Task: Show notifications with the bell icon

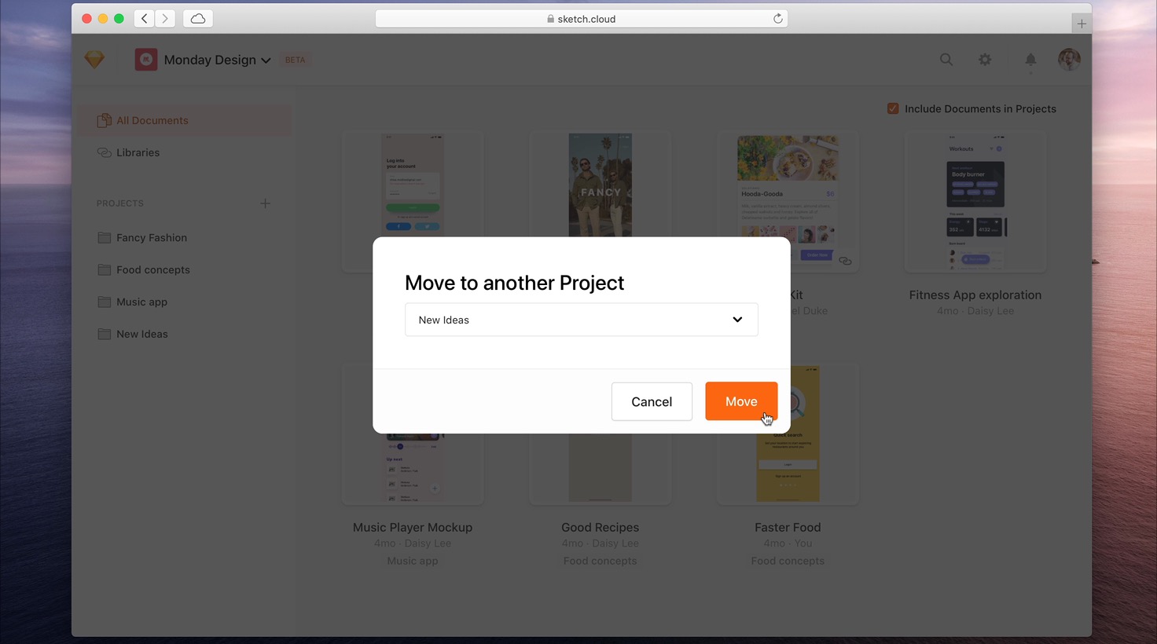Action: coord(1030,60)
